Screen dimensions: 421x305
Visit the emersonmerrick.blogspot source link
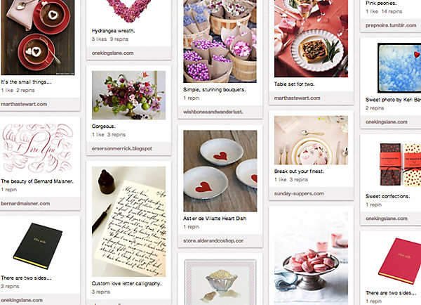tap(122, 148)
